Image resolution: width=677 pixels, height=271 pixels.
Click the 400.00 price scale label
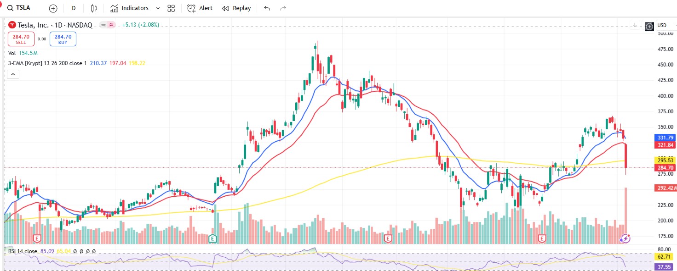[666, 96]
